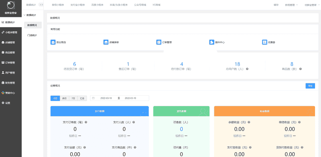Screen dimensions: 321x157
Task: Click the green 浏览数据 card header
Action: pyautogui.click(x=181, y=111)
